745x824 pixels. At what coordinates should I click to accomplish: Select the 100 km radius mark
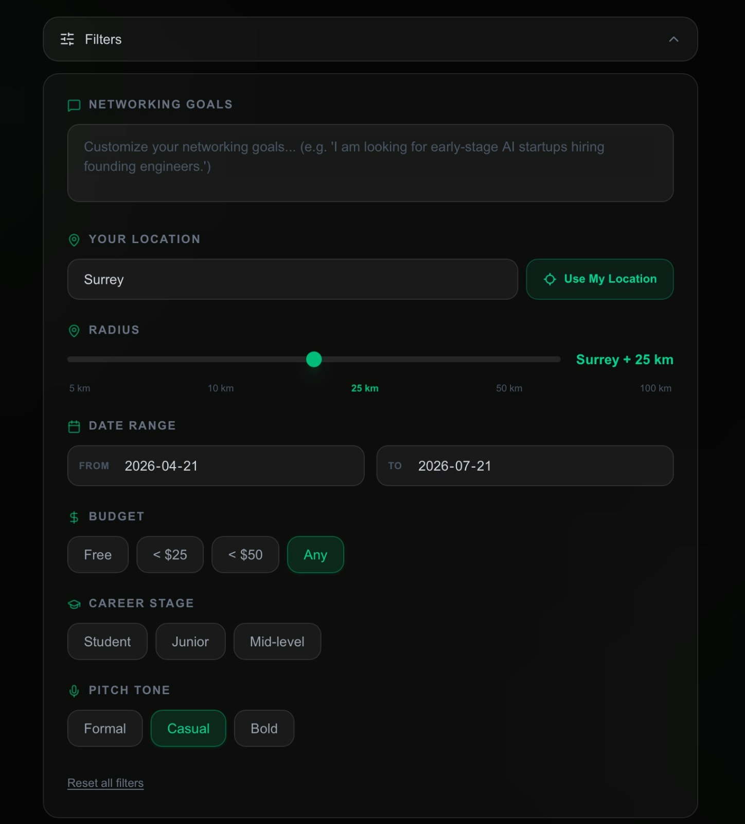(655, 388)
